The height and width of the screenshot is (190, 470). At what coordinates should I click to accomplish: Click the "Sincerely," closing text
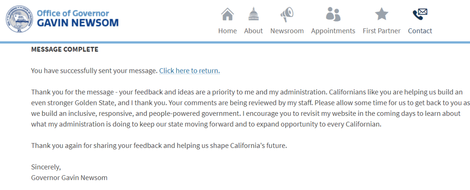pyautogui.click(x=46, y=167)
